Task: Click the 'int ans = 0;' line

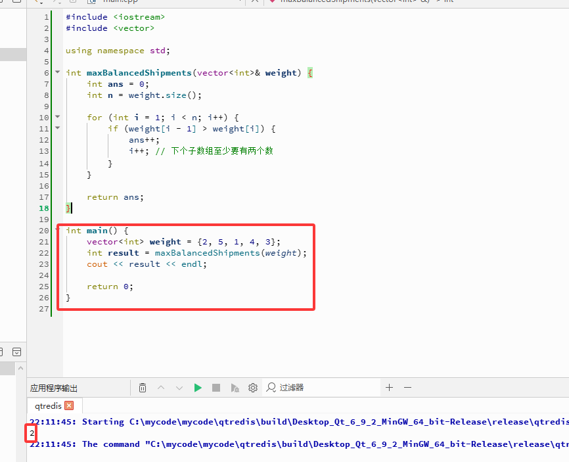Action: coord(118,84)
